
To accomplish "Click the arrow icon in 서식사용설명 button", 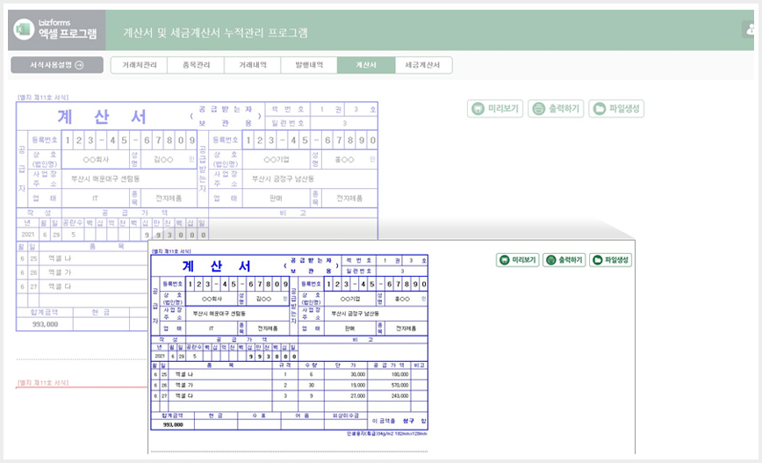I will tap(80, 65).
